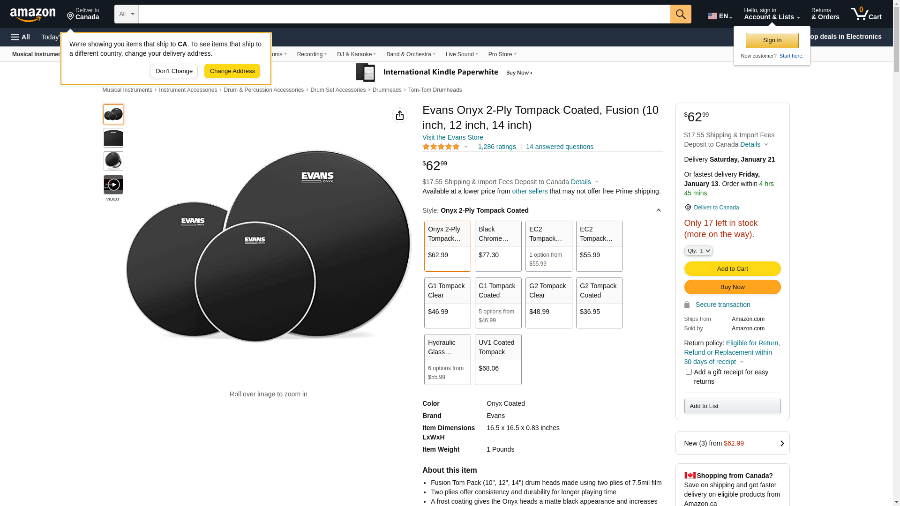Open the All hamburger menu
The height and width of the screenshot is (506, 900).
tap(21, 37)
